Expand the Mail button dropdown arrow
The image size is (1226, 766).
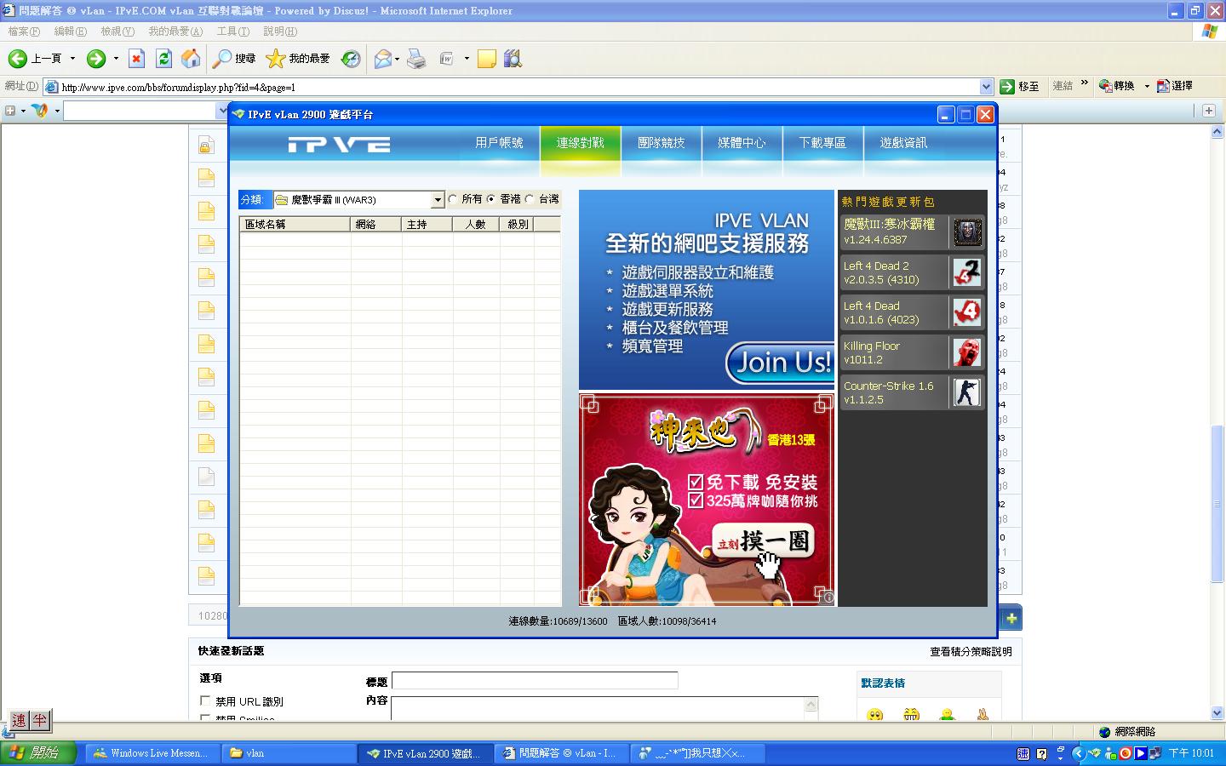click(x=397, y=59)
